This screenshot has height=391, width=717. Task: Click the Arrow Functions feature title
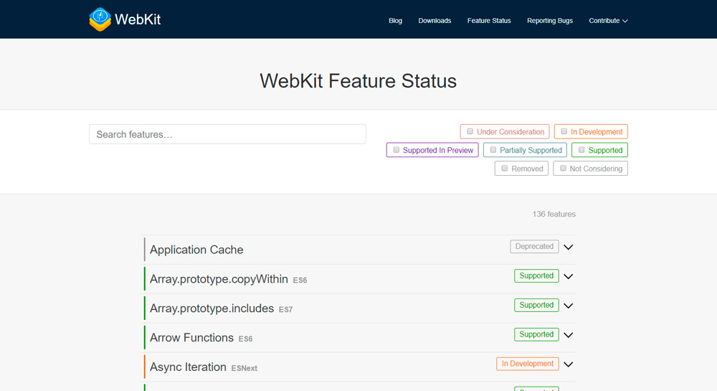click(191, 337)
